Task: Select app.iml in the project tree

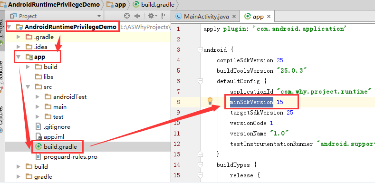Action: [x=54, y=136]
